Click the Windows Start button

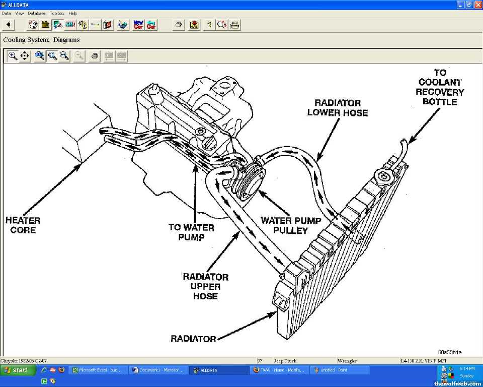click(18, 370)
